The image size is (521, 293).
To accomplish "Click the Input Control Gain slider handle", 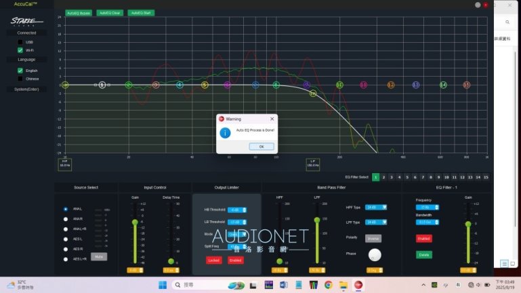I will point(135,222).
